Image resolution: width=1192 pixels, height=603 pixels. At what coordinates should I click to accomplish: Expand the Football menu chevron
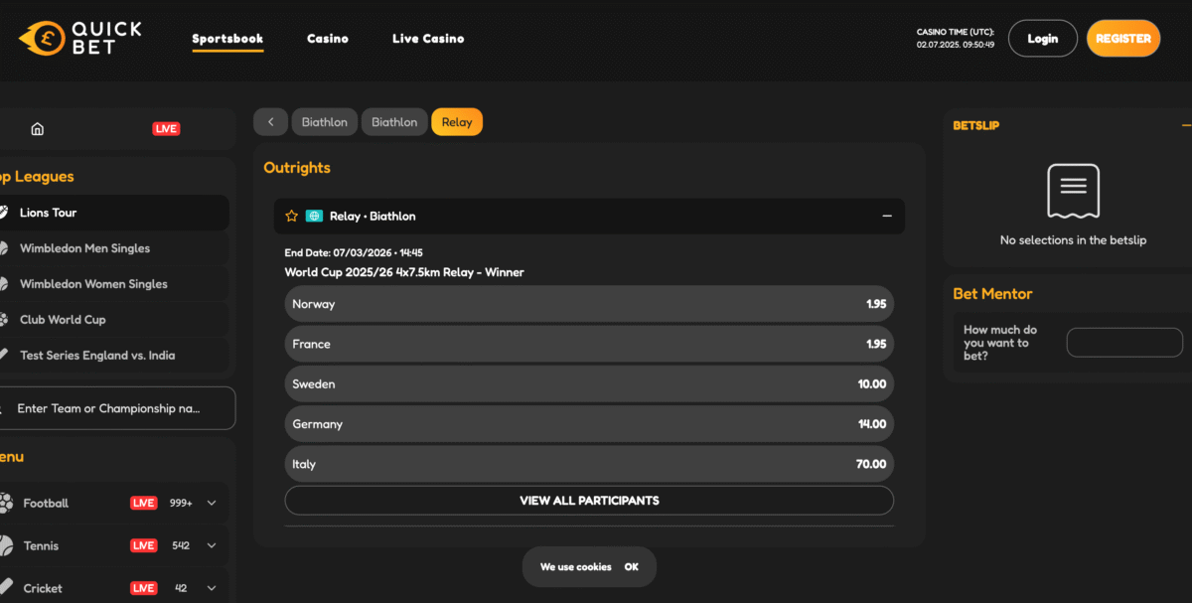point(212,504)
